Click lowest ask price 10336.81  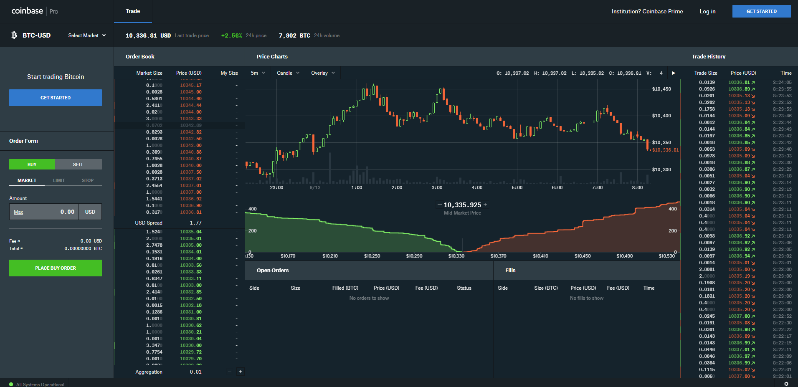(191, 212)
